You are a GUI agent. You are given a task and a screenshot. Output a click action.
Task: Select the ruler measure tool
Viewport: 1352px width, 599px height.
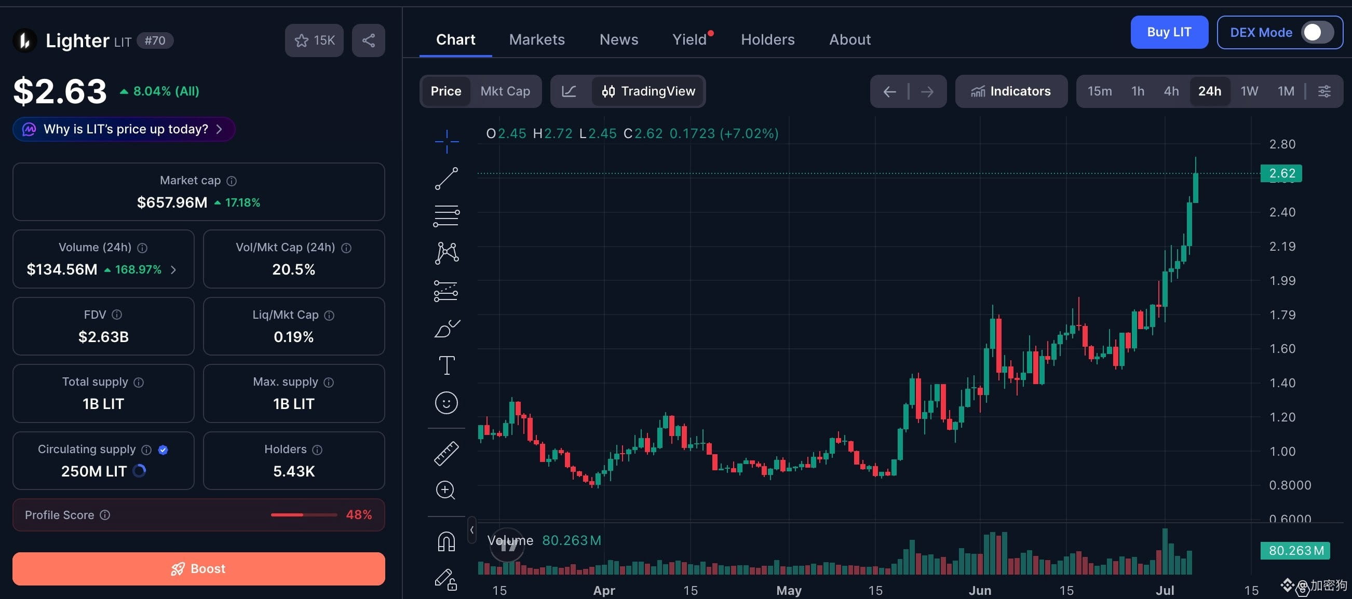click(x=447, y=453)
